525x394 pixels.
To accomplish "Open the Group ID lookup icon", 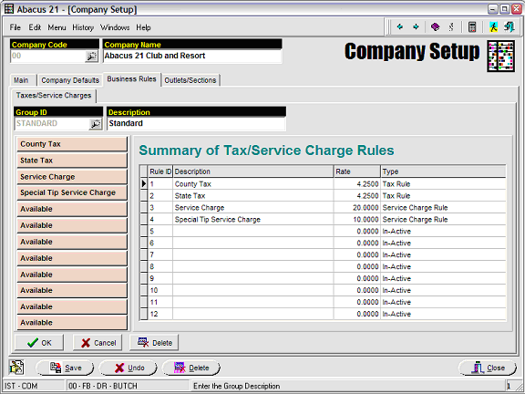I will tap(96, 124).
